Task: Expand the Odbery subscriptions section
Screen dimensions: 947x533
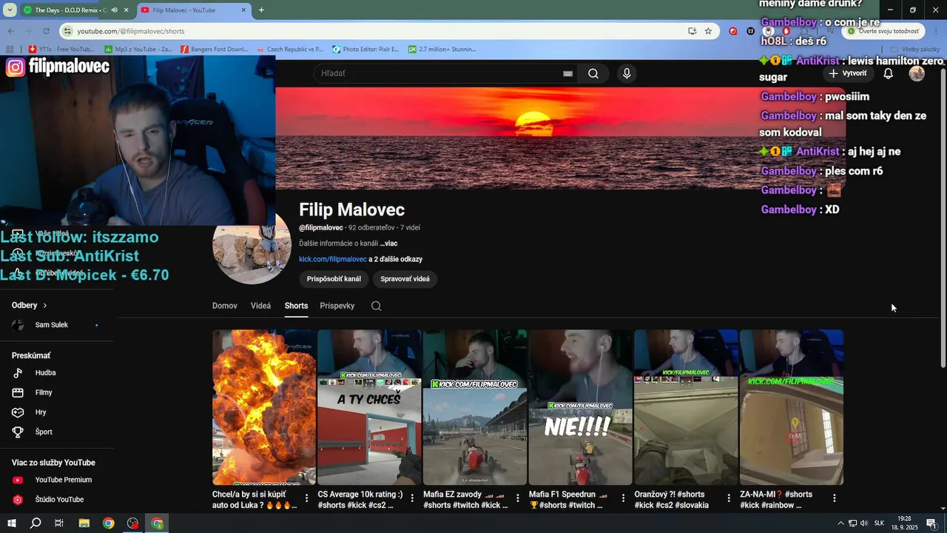Action: tap(30, 305)
